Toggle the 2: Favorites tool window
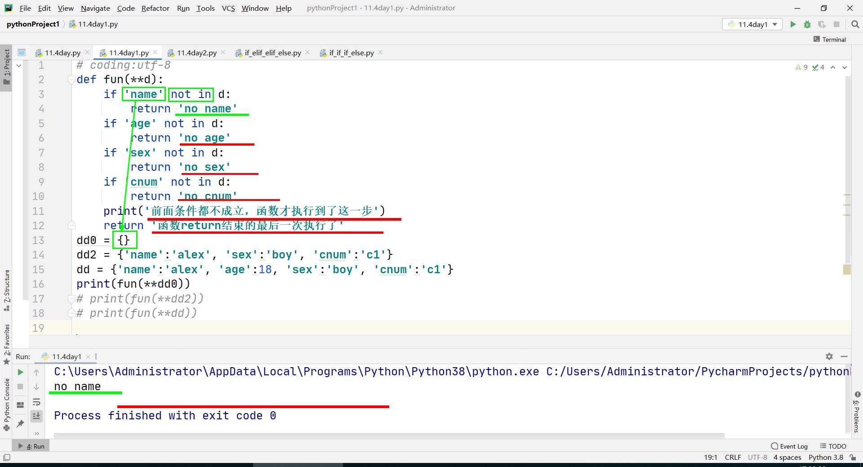 pos(6,344)
